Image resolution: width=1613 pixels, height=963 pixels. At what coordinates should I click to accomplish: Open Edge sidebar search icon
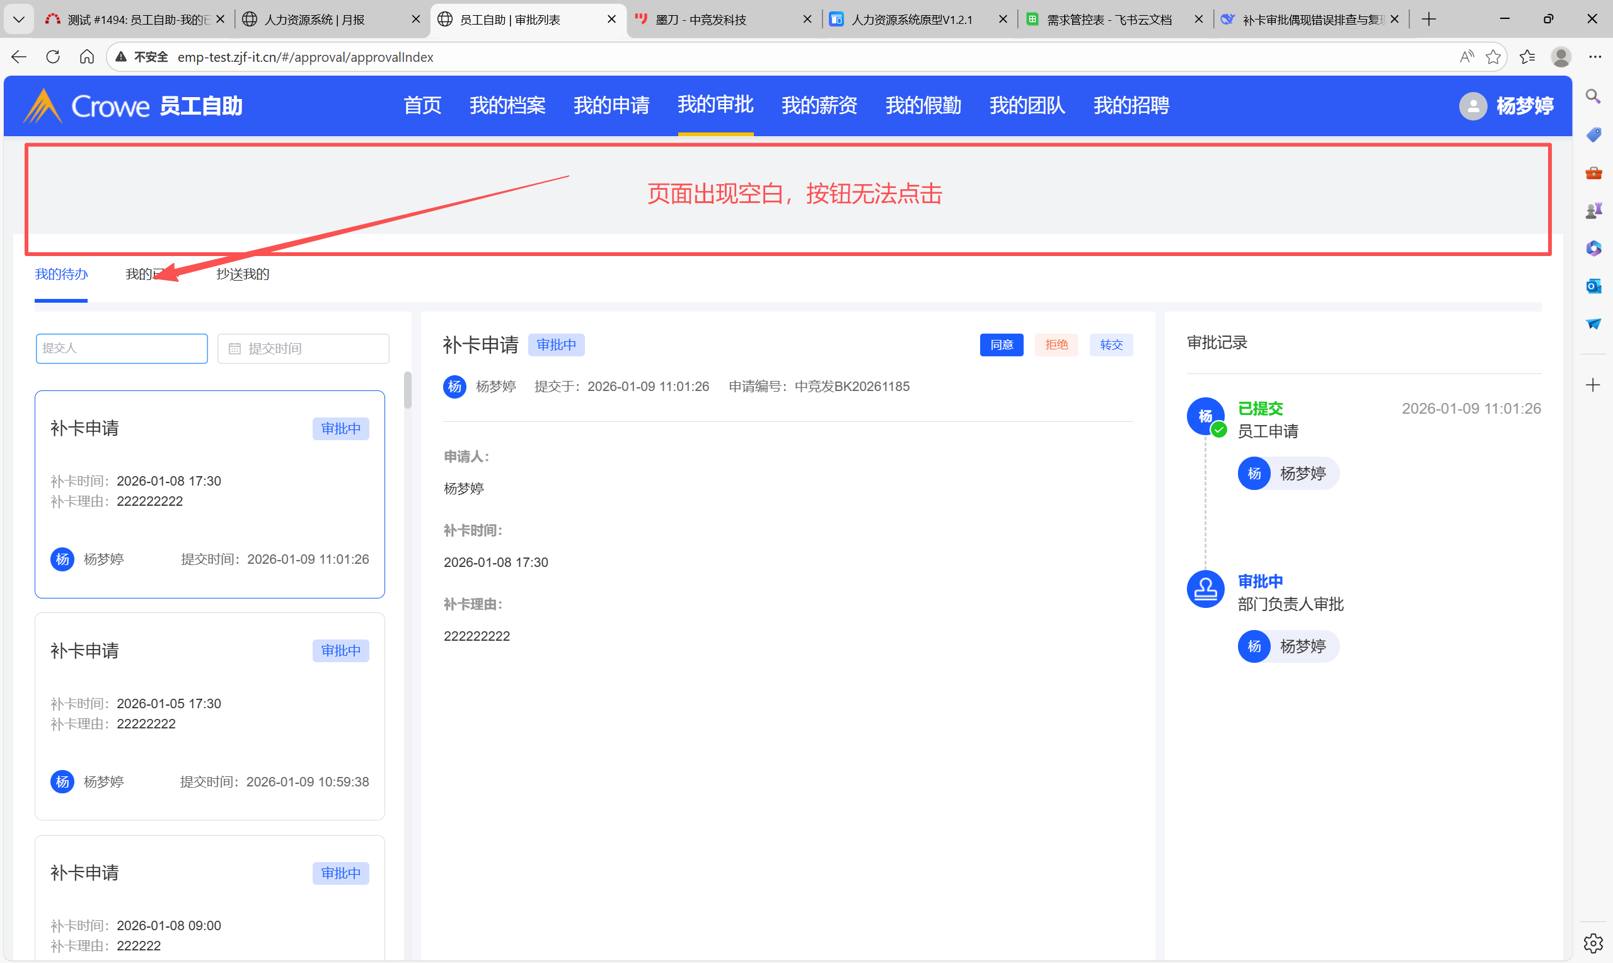1593,96
